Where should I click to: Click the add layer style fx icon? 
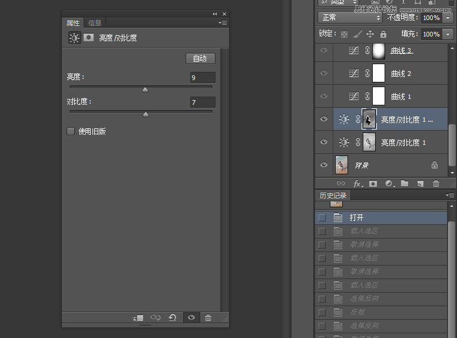[357, 184]
